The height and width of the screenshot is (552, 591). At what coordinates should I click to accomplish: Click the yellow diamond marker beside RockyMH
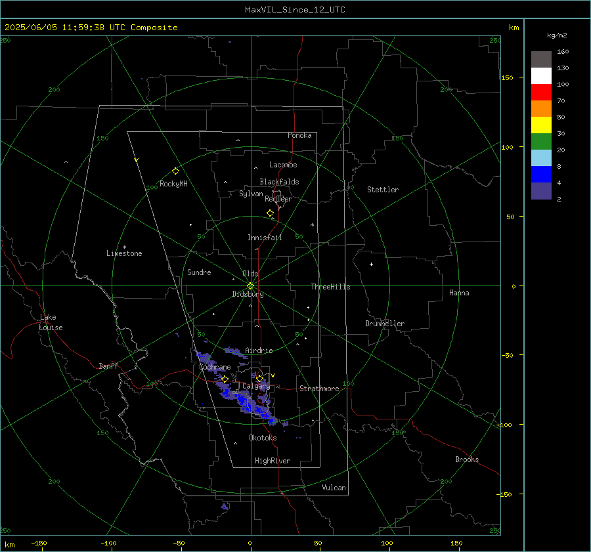(x=175, y=171)
